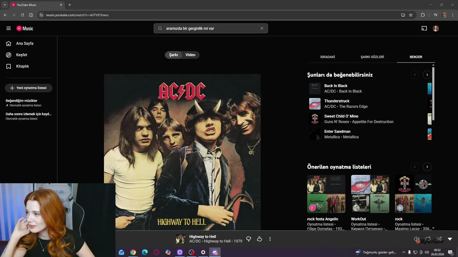
Task: Open rock playlist by Maximo Lecay
Action: point(413,194)
